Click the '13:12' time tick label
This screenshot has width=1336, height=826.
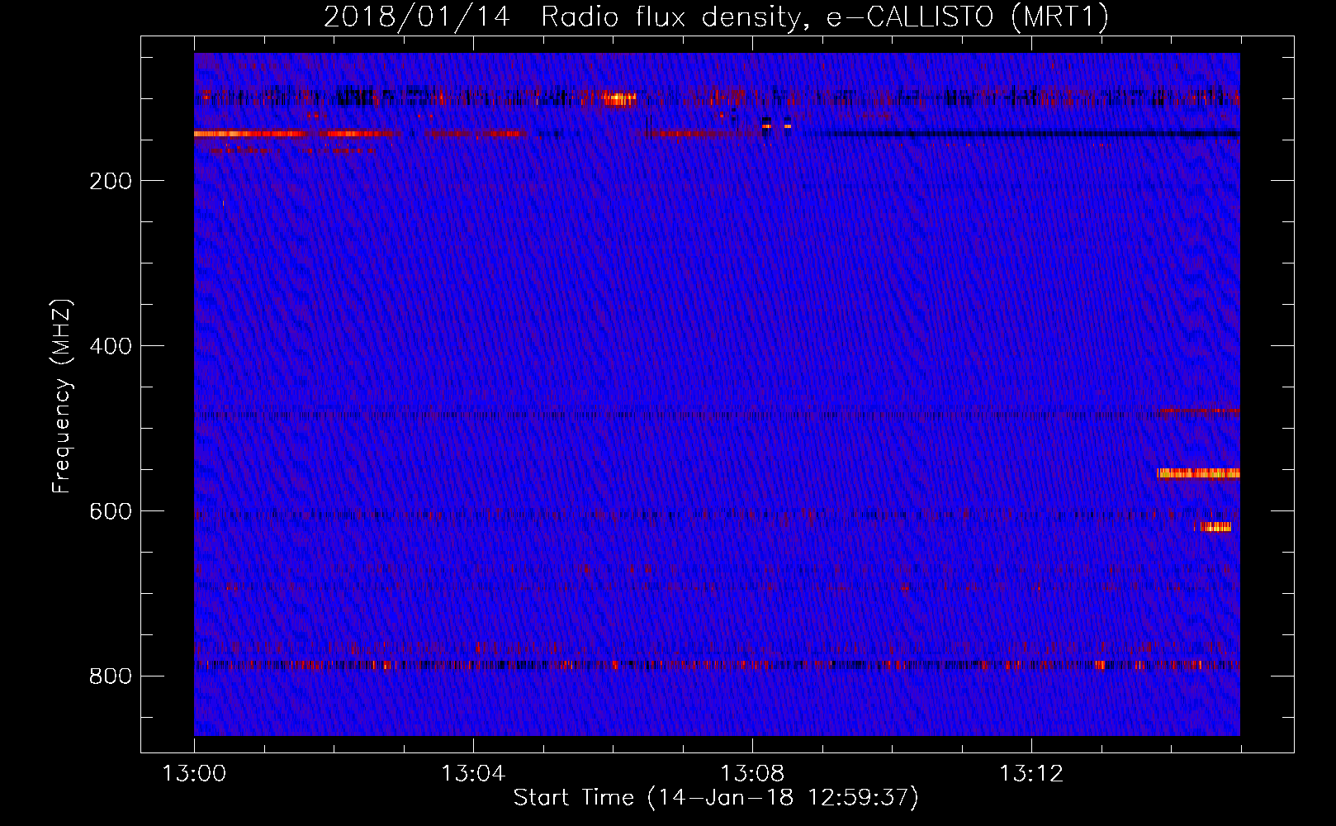coord(1031,774)
